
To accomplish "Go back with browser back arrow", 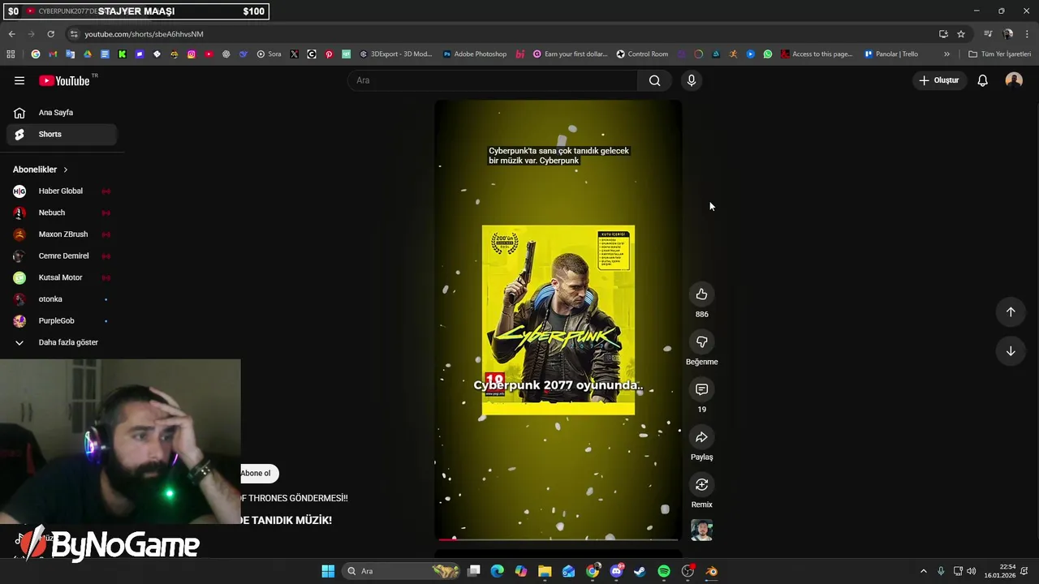I will [x=11, y=34].
